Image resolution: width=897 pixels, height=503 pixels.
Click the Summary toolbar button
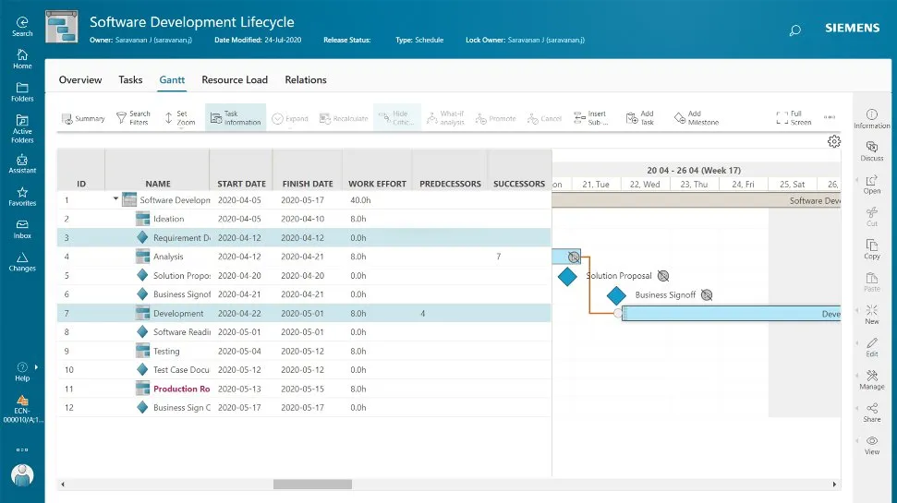(x=83, y=118)
